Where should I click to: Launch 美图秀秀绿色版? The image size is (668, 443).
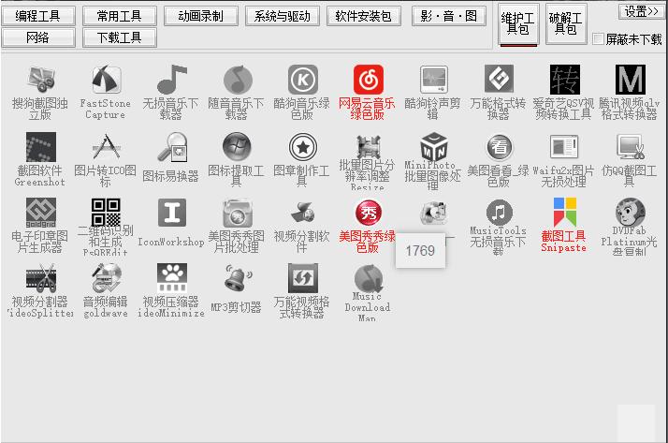pos(368,213)
